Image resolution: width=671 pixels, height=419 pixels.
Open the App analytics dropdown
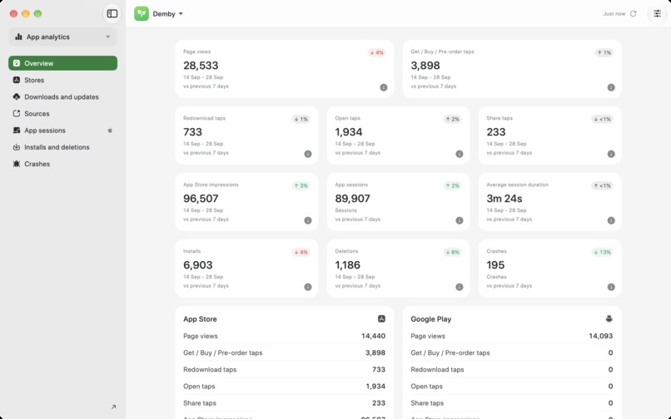[x=62, y=37]
